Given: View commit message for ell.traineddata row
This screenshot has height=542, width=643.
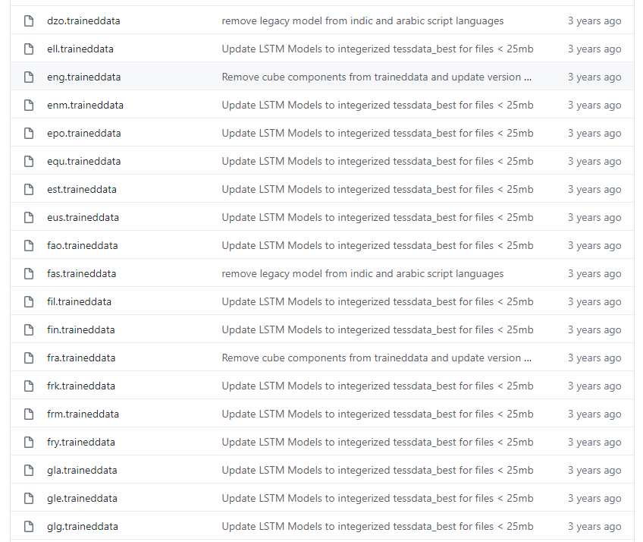Looking at the screenshot, I should [x=378, y=49].
